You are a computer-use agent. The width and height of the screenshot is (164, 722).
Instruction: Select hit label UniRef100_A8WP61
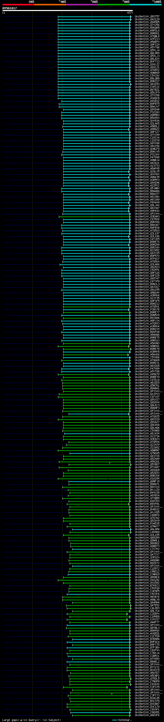(x=147, y=346)
